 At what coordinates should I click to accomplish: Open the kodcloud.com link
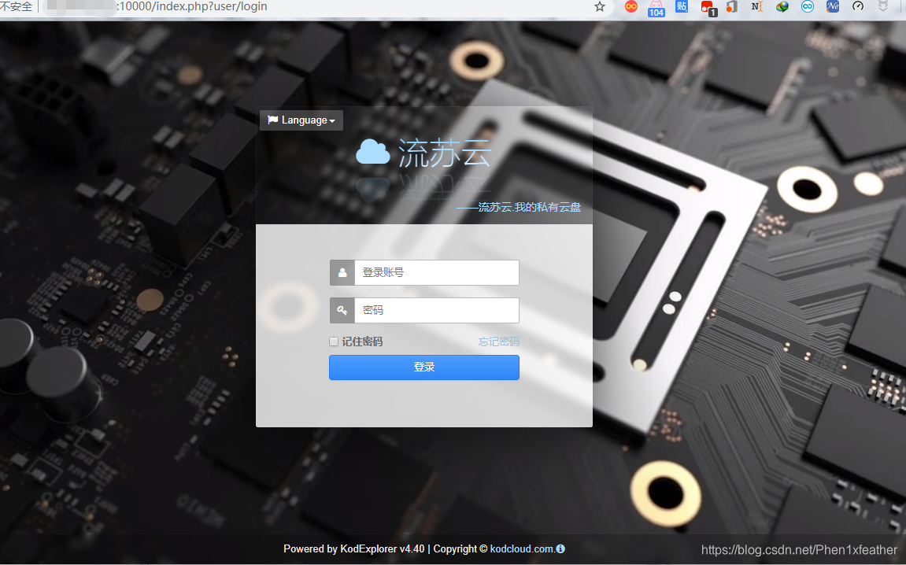[x=522, y=548]
